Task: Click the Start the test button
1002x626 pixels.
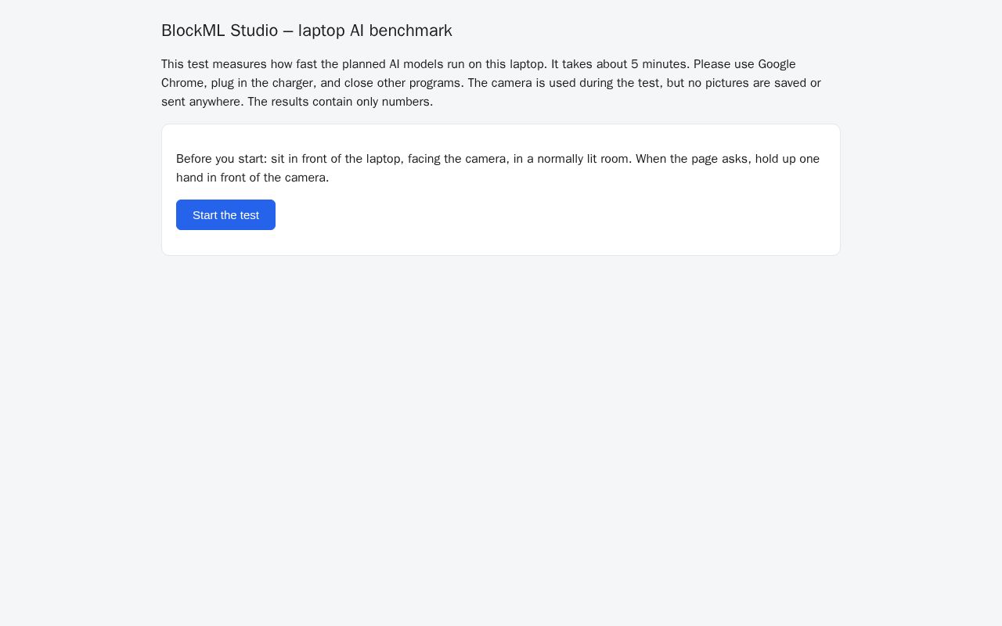Action: click(x=225, y=215)
